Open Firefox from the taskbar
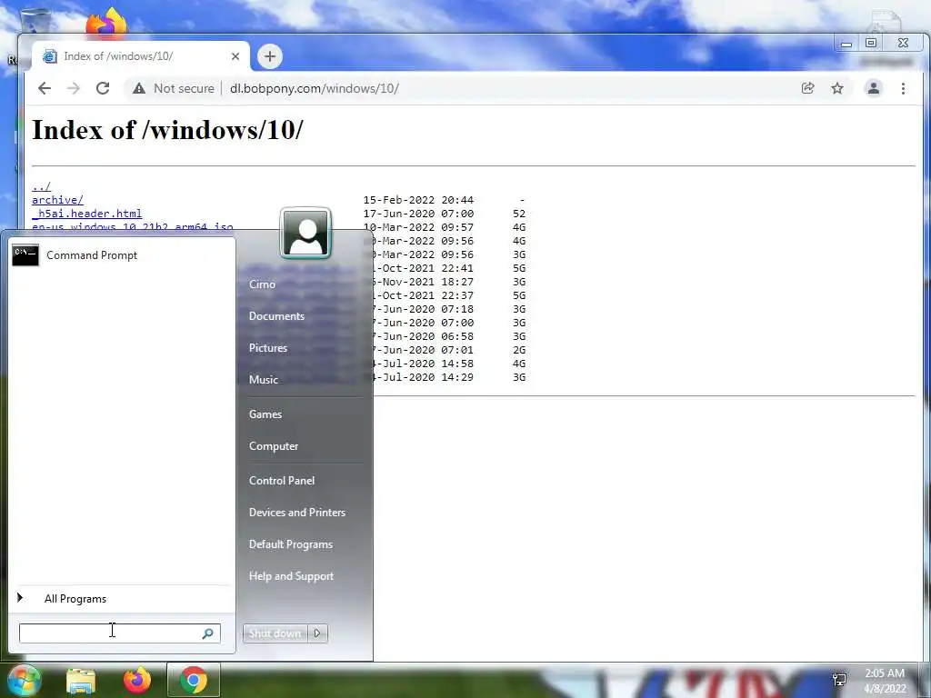 point(136,681)
